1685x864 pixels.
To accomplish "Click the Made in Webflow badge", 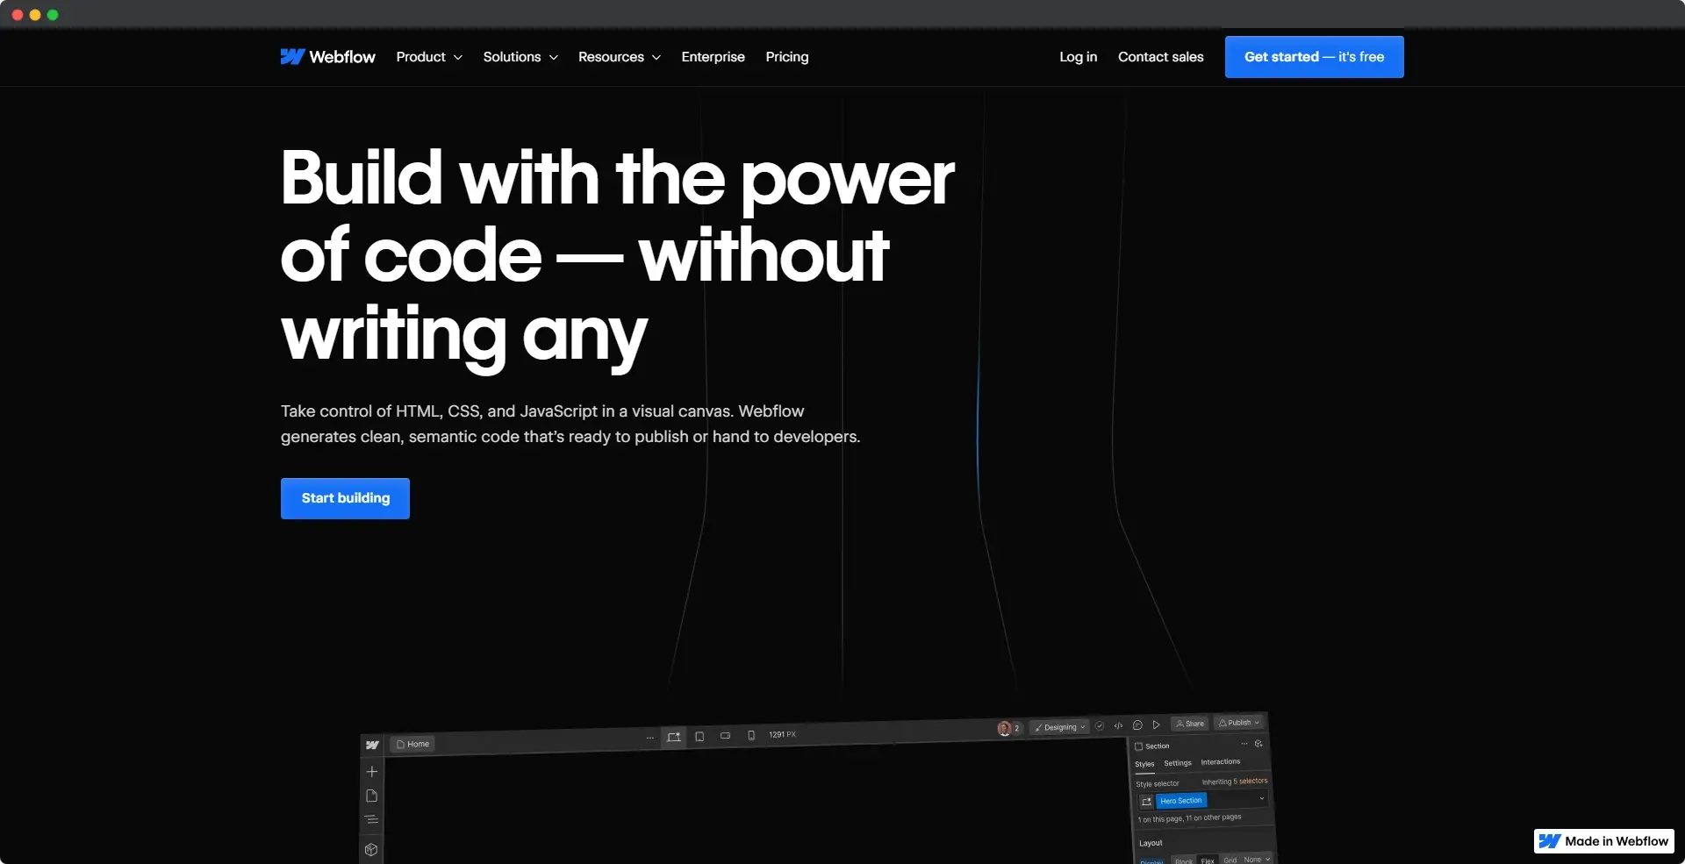I will tap(1603, 841).
